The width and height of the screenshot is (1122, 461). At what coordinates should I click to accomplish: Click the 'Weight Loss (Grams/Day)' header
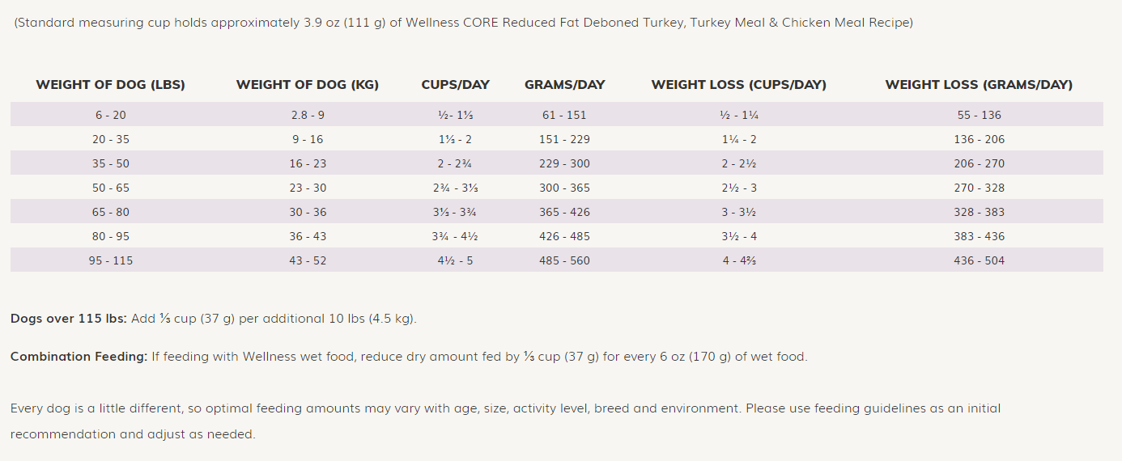(x=979, y=85)
